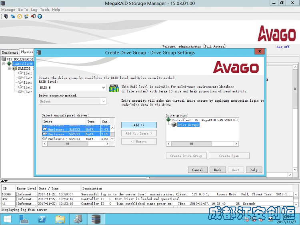Select log entry with ID 10000

coord(147,194)
